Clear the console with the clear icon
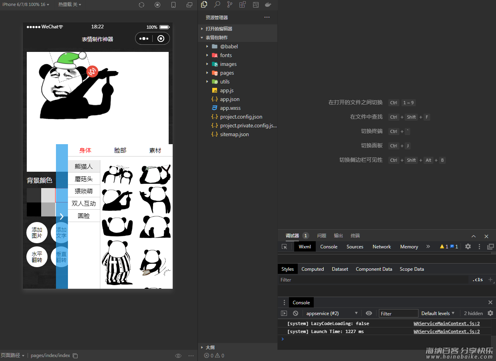496x361 pixels. (x=295, y=313)
